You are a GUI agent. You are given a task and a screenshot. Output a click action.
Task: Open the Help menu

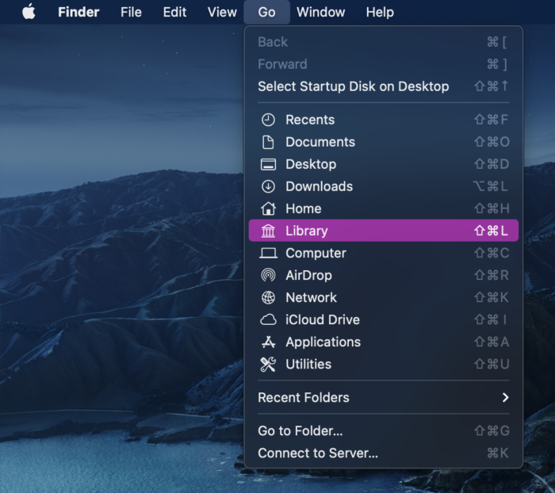(x=380, y=12)
